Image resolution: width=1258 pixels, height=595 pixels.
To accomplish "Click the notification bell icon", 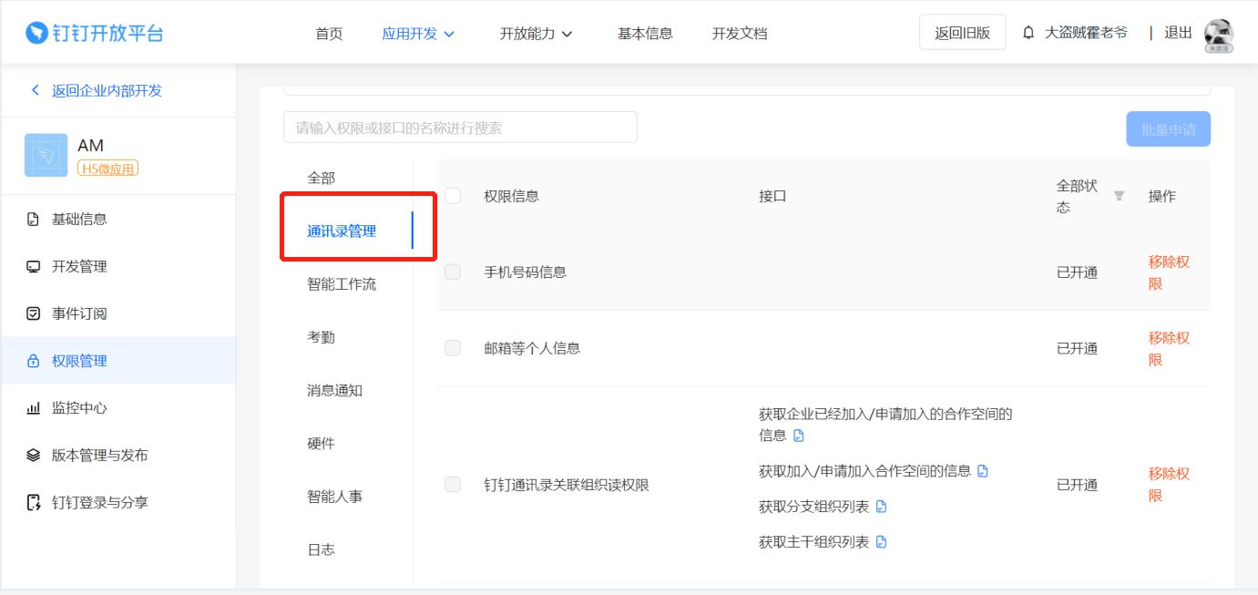I will click(x=1028, y=31).
